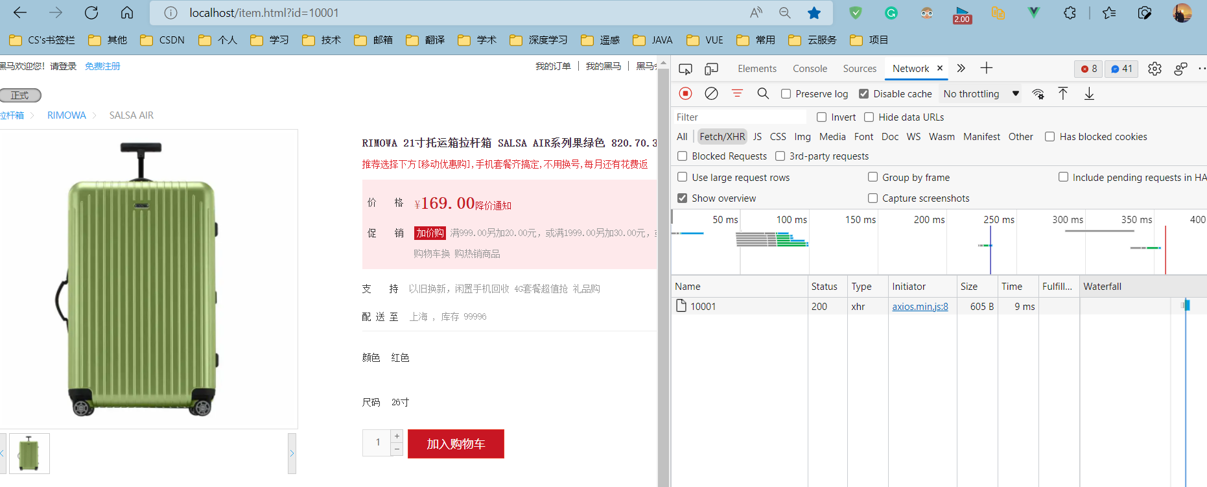This screenshot has width=1207, height=487.
Task: Open network conditions wifi icon
Action: [1038, 94]
